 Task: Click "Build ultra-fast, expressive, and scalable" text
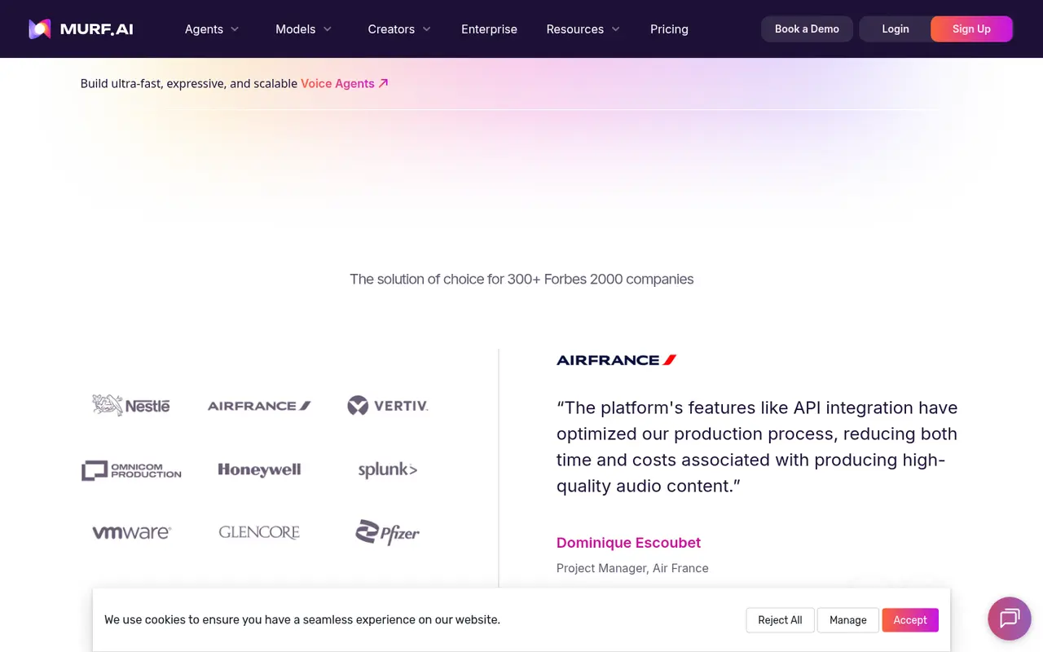(x=189, y=83)
